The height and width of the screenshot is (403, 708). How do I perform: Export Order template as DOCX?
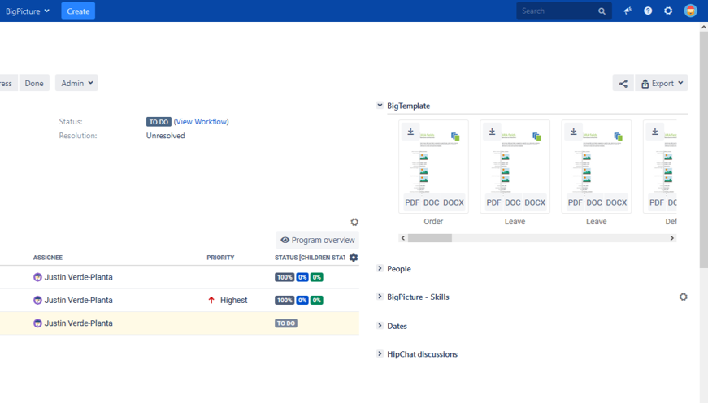click(x=454, y=202)
